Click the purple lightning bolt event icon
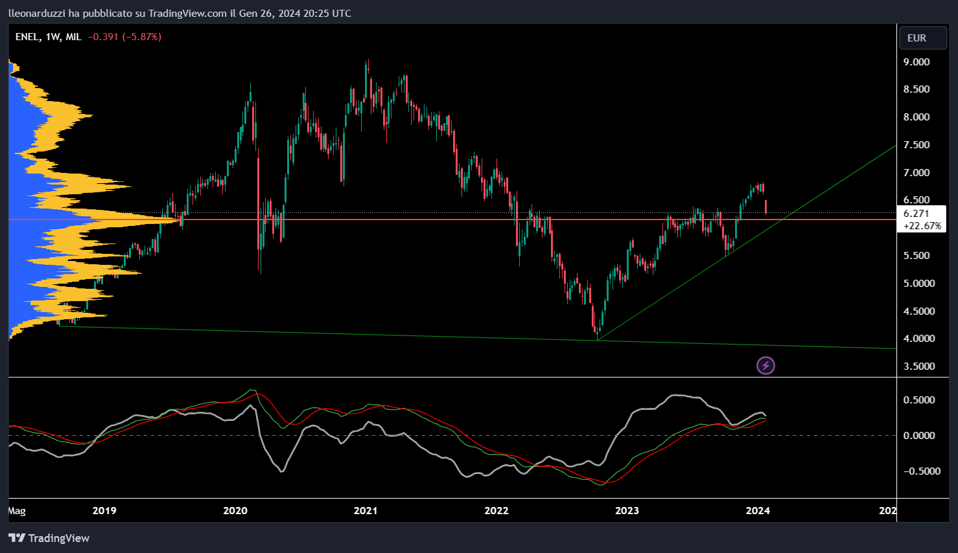958x553 pixels. [765, 366]
